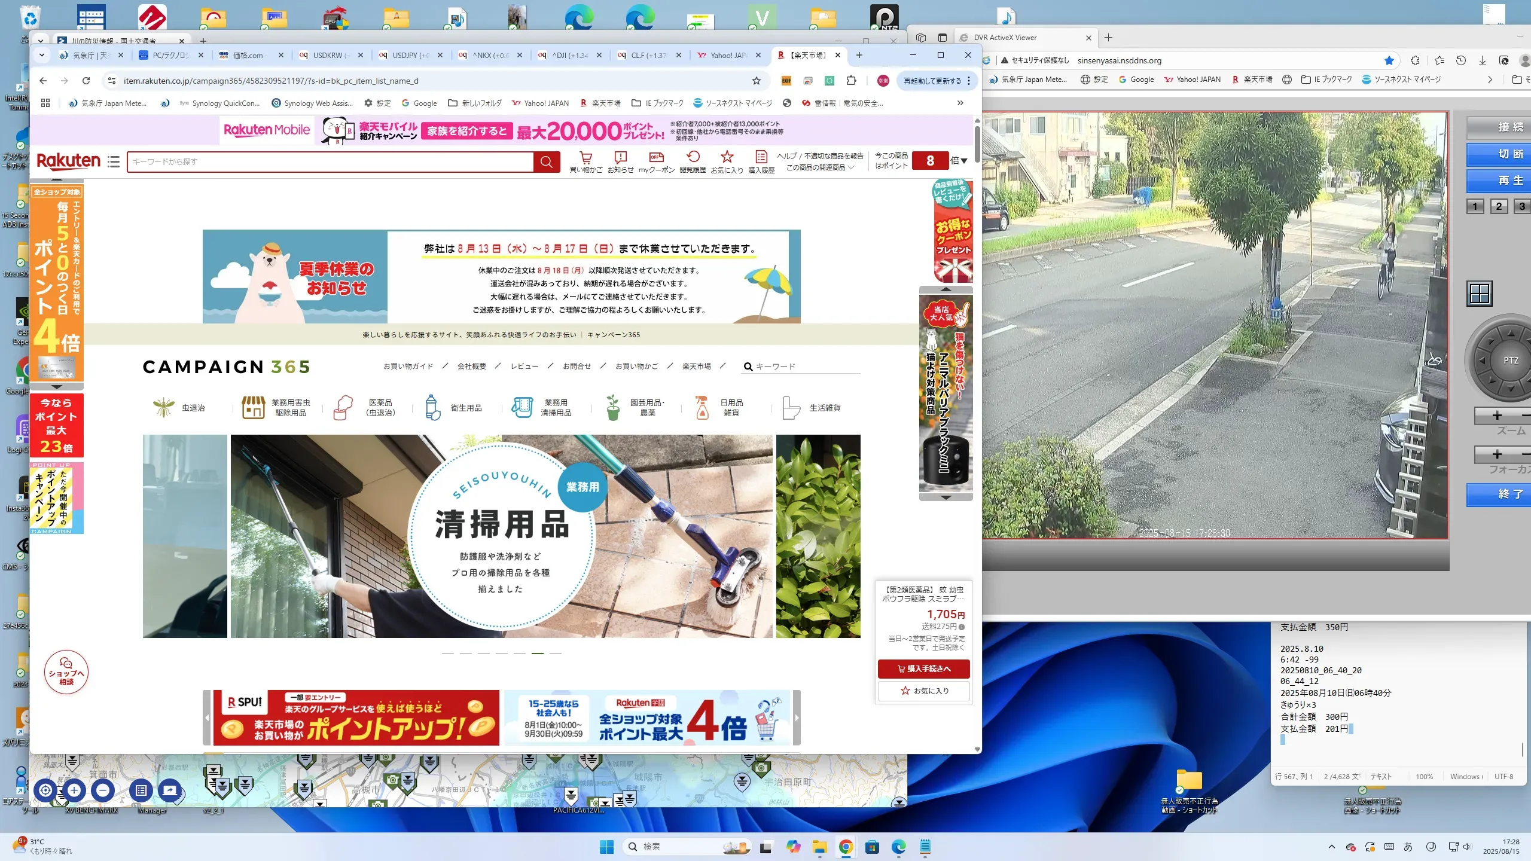
Task: Open the Rakuten hamburger menu icon
Action: pyautogui.click(x=114, y=161)
